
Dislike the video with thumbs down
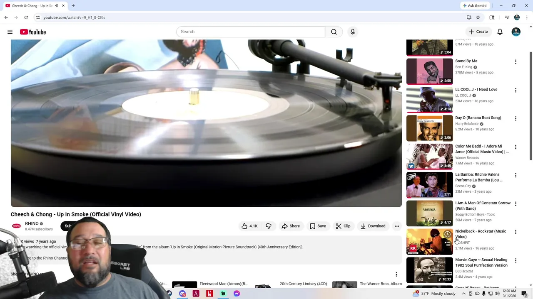coord(269,226)
